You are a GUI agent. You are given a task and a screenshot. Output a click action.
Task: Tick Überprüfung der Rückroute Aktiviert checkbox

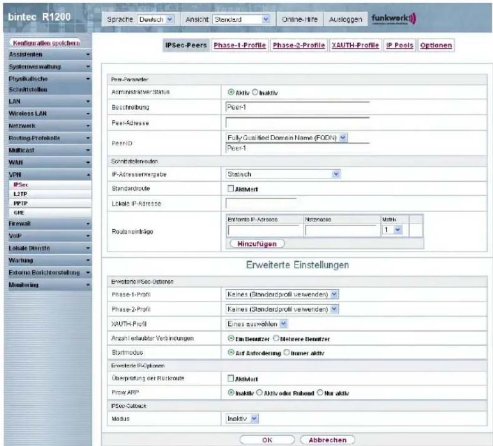click(231, 378)
